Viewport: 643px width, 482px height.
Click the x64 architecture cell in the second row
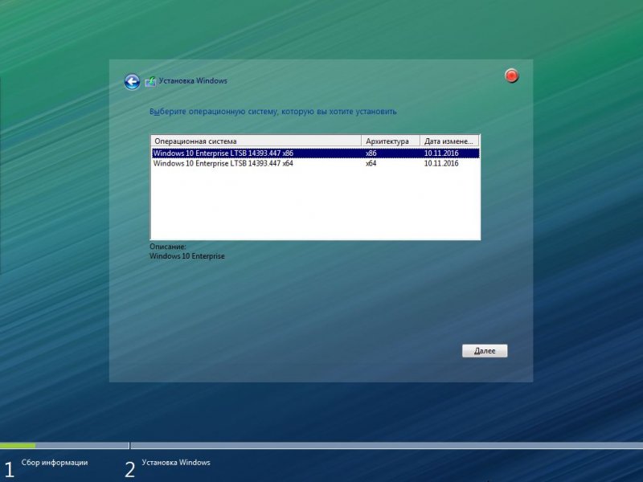[x=371, y=163]
